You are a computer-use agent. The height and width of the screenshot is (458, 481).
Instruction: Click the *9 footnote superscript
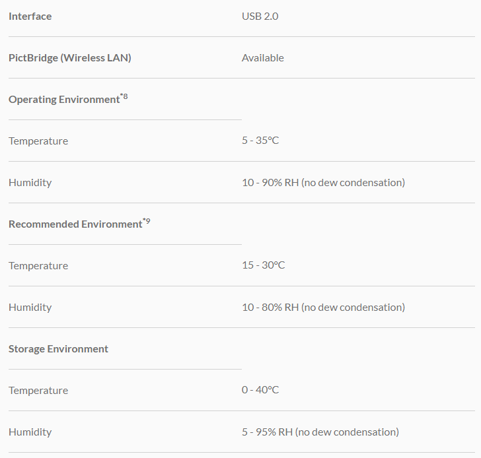(x=147, y=222)
